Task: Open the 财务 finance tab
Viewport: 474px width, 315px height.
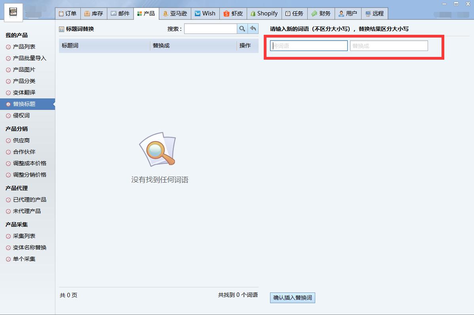Action: [321, 13]
